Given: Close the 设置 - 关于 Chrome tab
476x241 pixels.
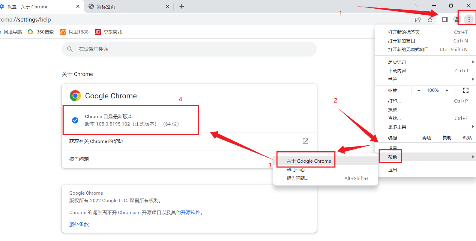Looking at the screenshot, I should pyautogui.click(x=78, y=6).
